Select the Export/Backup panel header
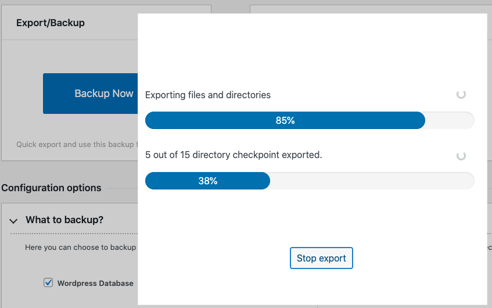This screenshot has height=308, width=492. tap(51, 23)
